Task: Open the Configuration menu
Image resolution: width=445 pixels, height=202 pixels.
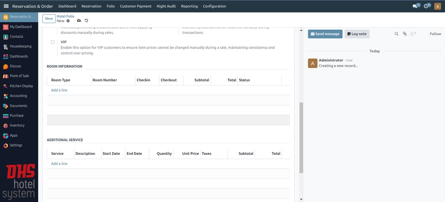Action: tap(215, 6)
